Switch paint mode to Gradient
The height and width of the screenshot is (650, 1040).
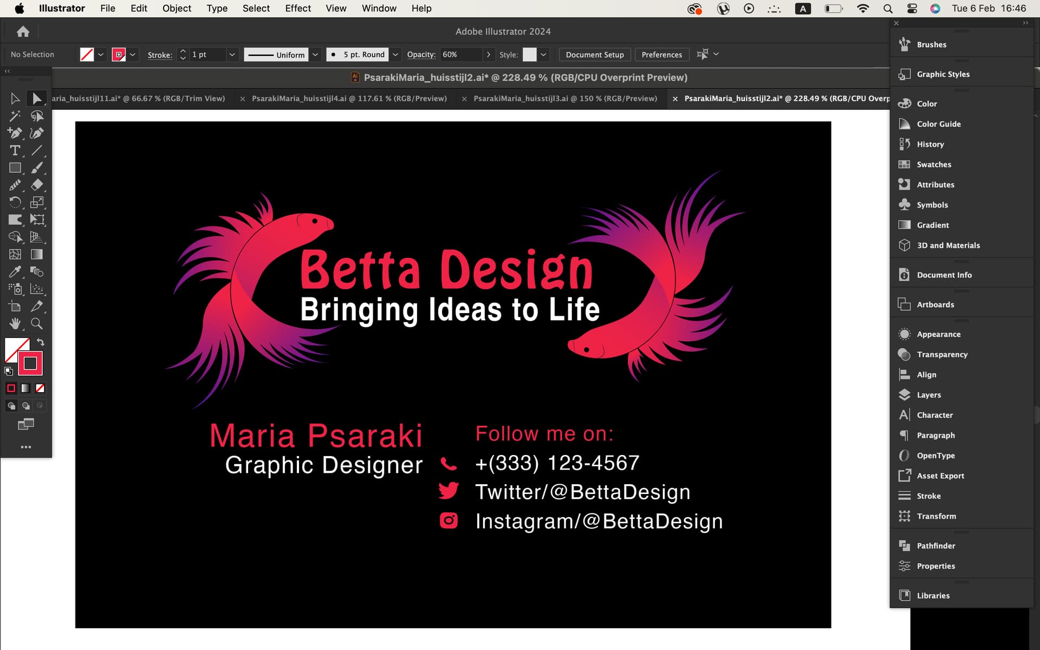pyautogui.click(x=25, y=388)
